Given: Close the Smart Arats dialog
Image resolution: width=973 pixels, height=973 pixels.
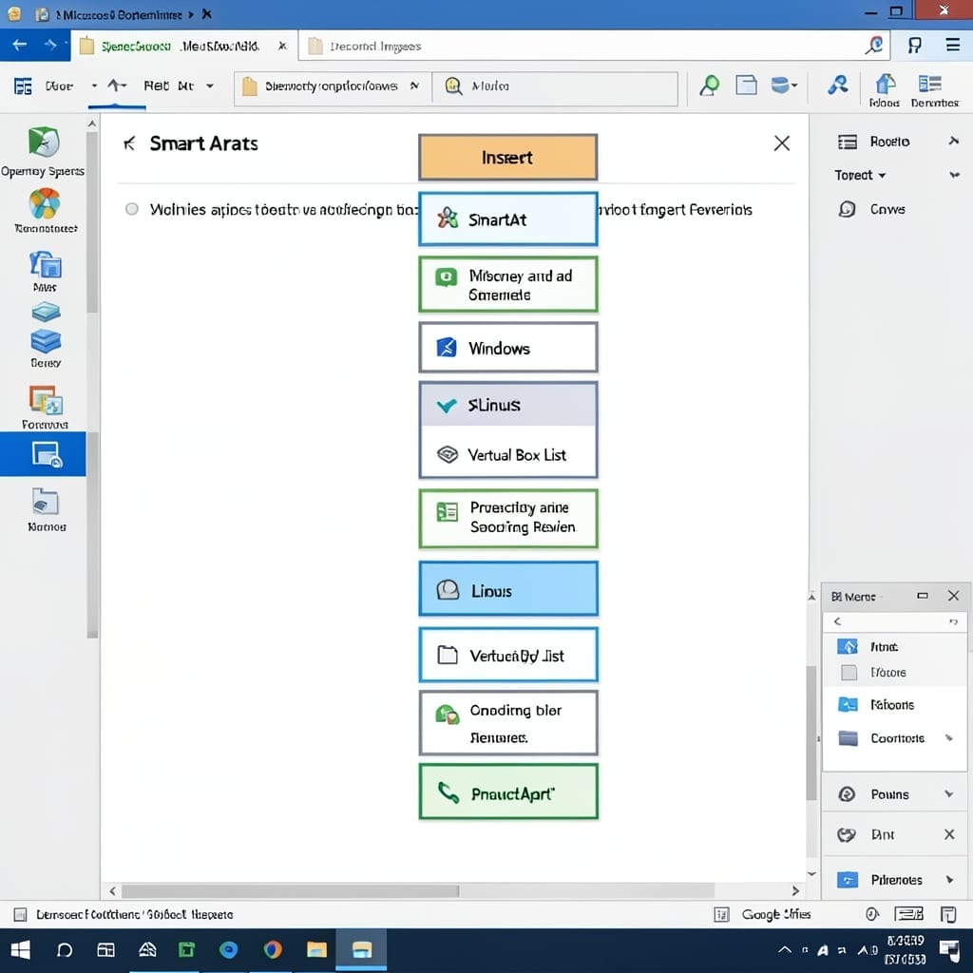Looking at the screenshot, I should (782, 143).
